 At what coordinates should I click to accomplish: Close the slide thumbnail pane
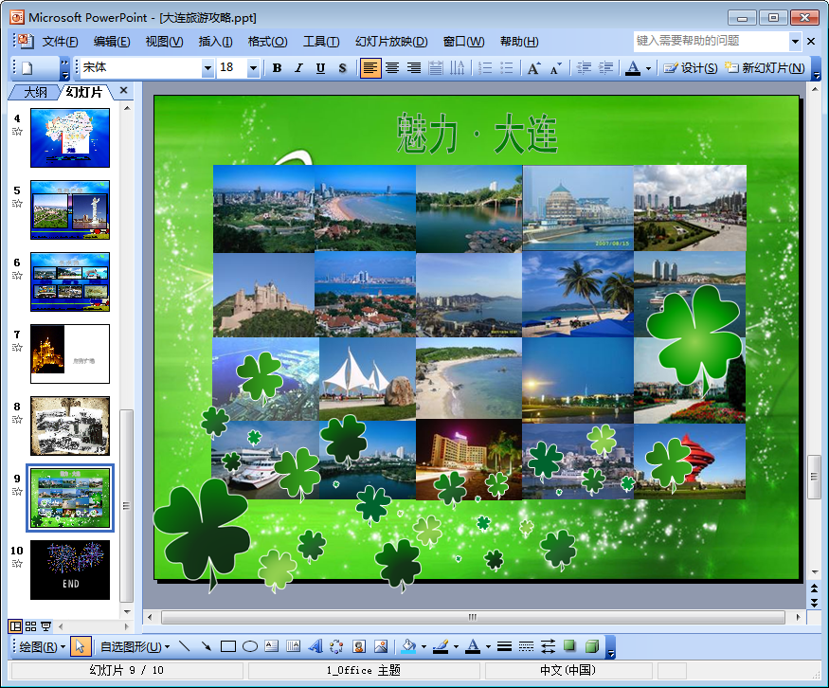pos(124,90)
